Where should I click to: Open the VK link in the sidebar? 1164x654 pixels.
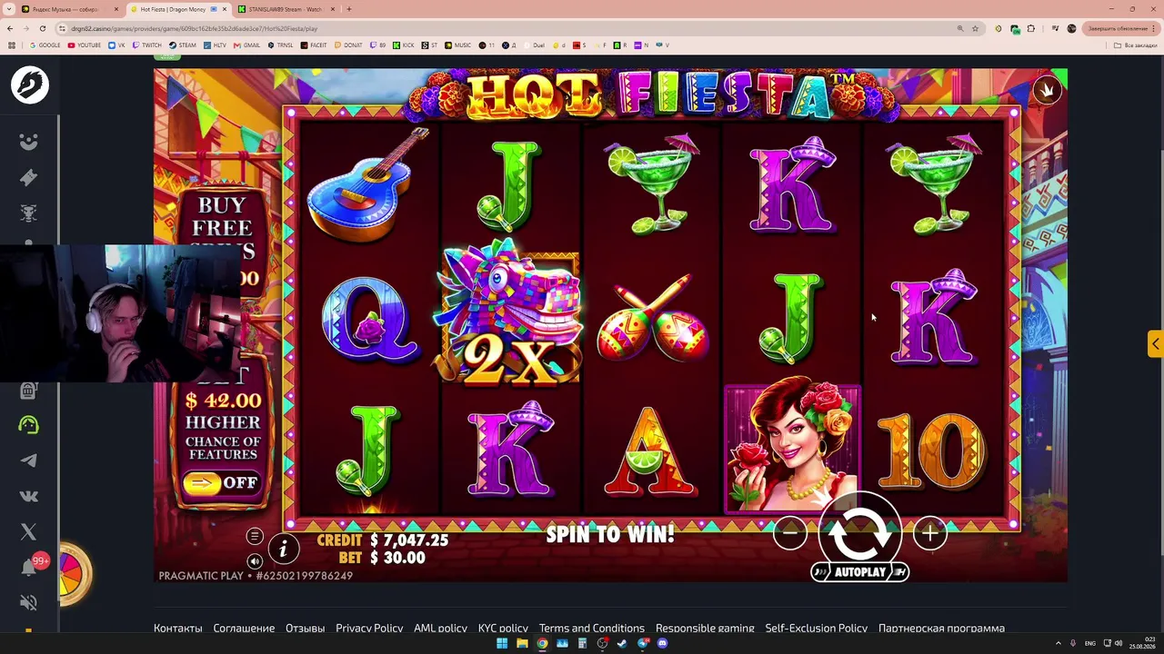tap(29, 496)
